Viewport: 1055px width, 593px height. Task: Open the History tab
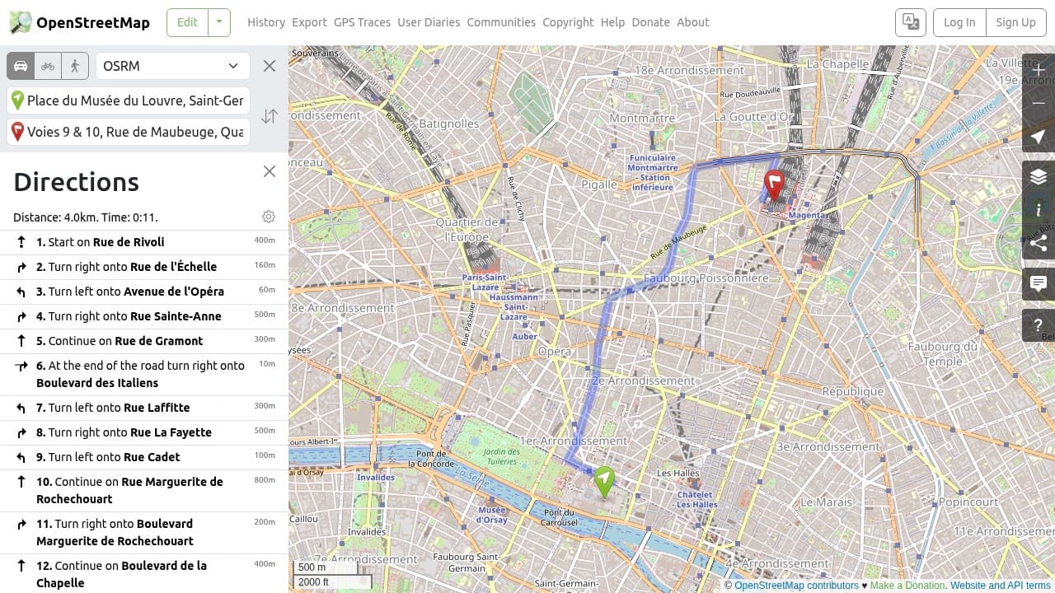[266, 22]
